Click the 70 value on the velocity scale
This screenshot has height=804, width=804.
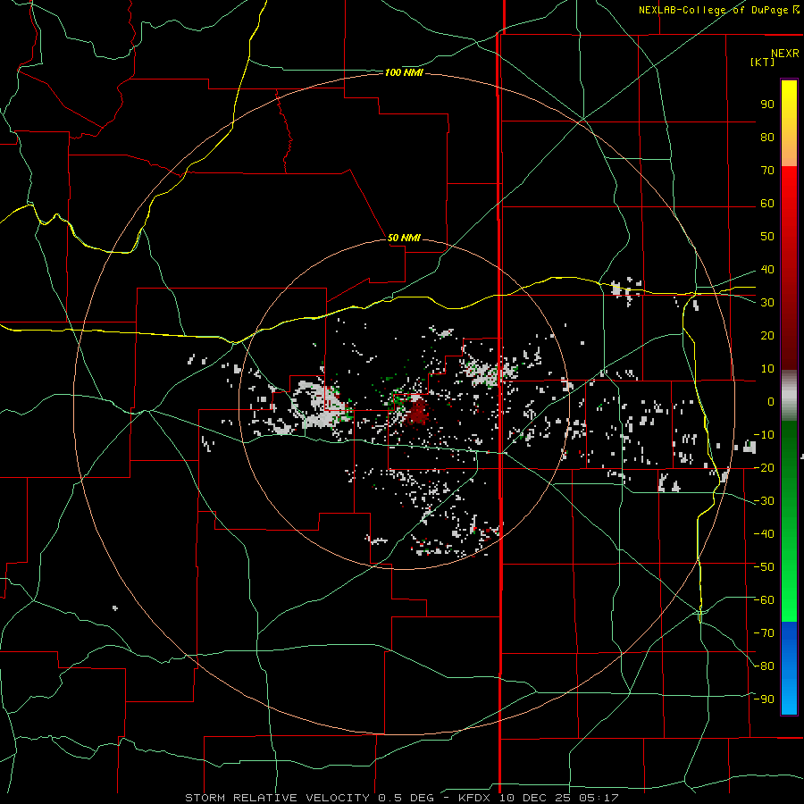pyautogui.click(x=767, y=171)
